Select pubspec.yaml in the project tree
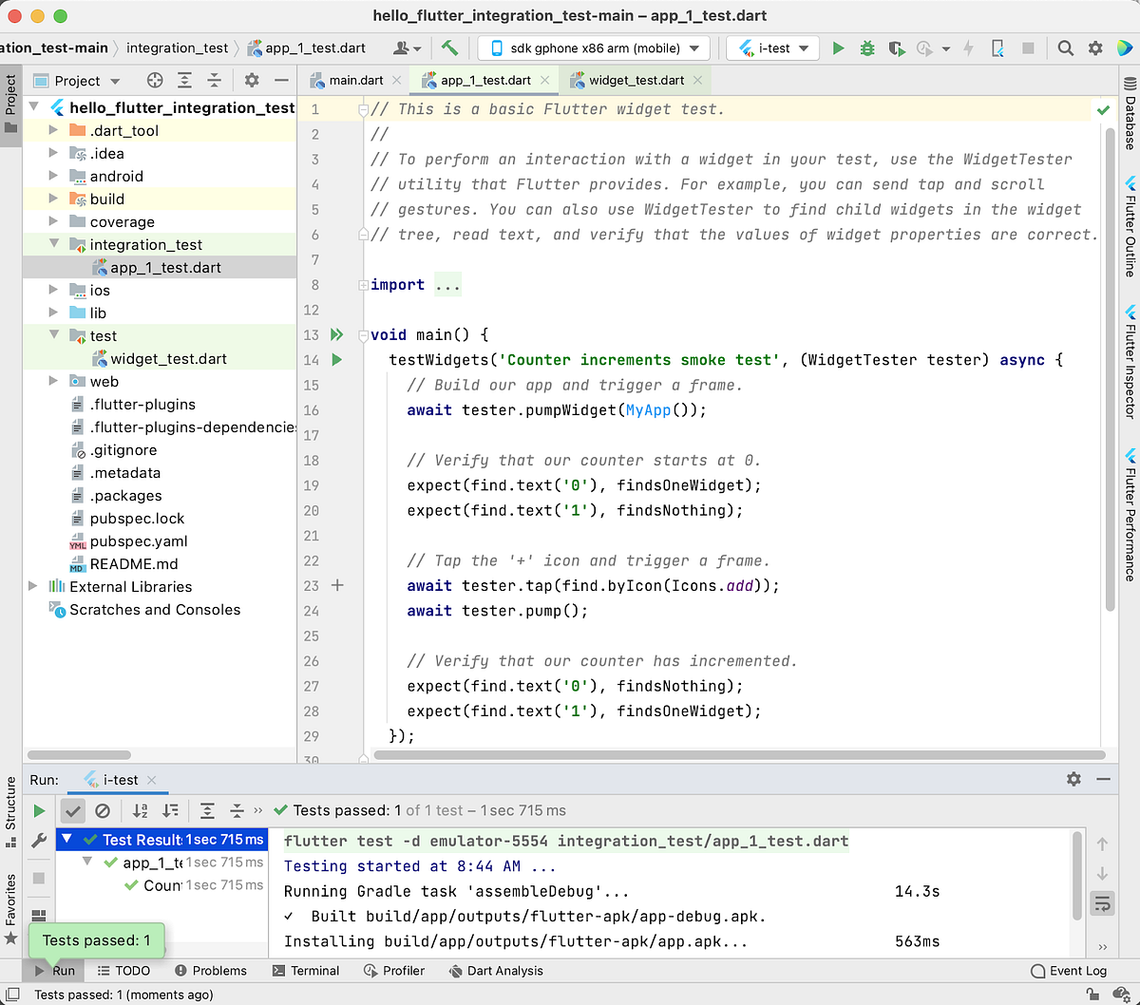The width and height of the screenshot is (1140, 1005). click(139, 541)
